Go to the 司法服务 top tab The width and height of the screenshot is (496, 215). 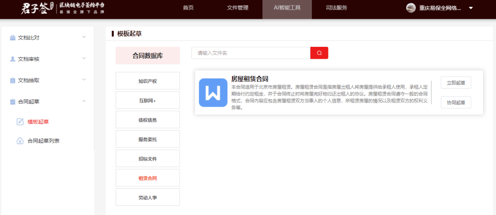click(336, 8)
